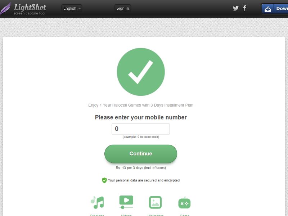Click the LightShot feather logo icon
The image size is (288, 216).
click(5, 9)
